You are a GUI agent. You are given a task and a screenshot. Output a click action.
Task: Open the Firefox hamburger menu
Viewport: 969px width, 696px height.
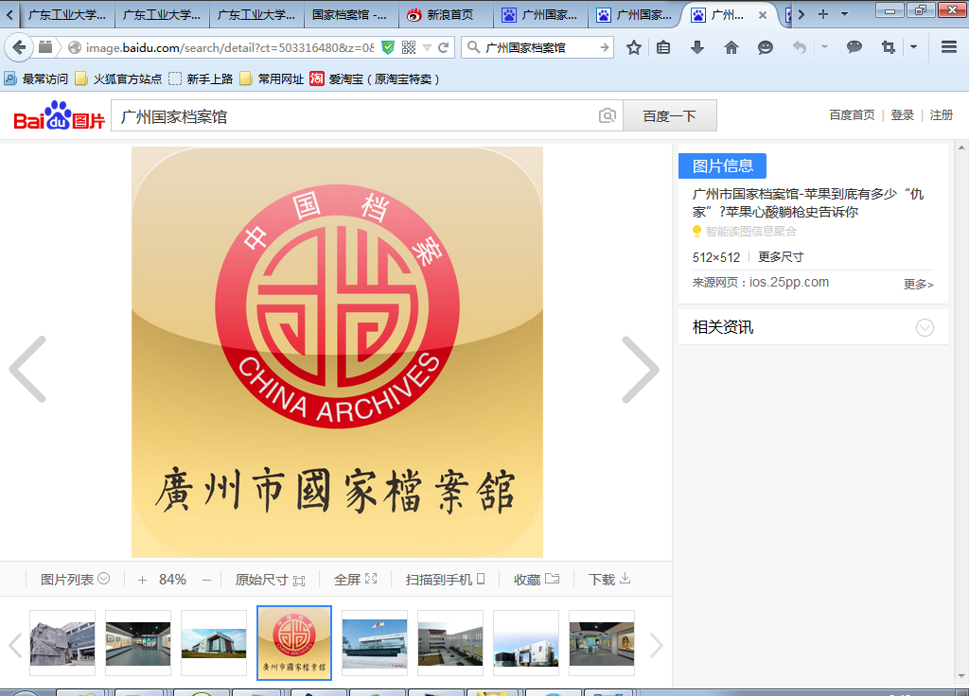pos(948,47)
